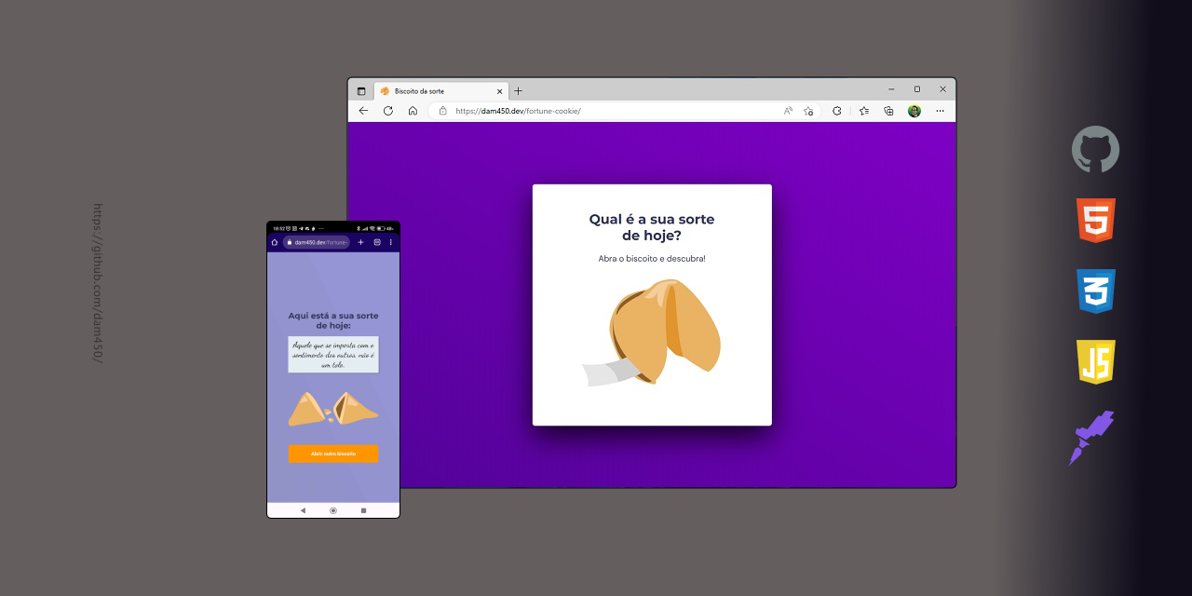Open the Settings and more menu in Edge
The height and width of the screenshot is (596, 1192).
(x=940, y=111)
